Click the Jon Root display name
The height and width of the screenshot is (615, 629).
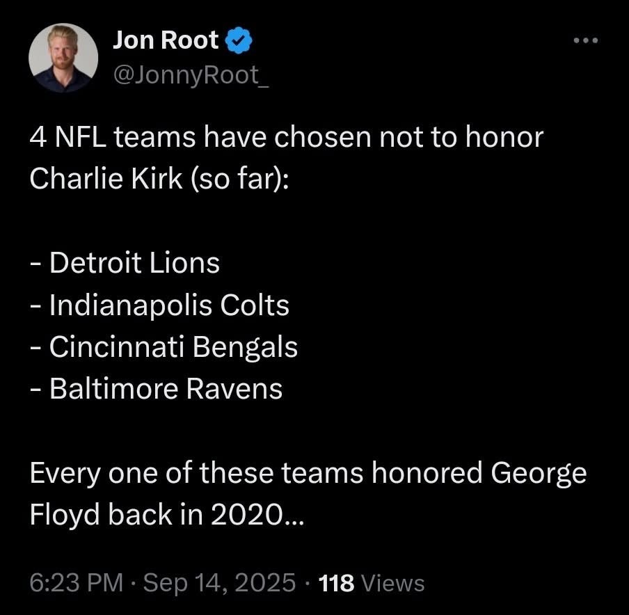click(x=166, y=42)
